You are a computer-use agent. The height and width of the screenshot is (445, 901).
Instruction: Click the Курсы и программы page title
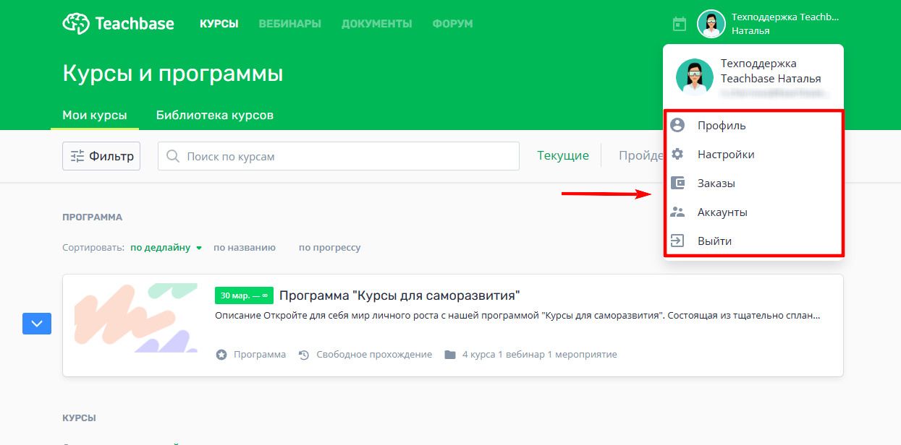point(173,74)
